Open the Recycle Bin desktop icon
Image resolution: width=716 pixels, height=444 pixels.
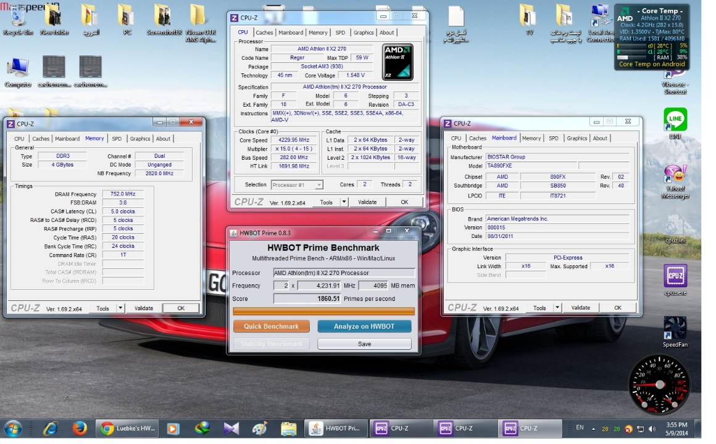click(18, 20)
